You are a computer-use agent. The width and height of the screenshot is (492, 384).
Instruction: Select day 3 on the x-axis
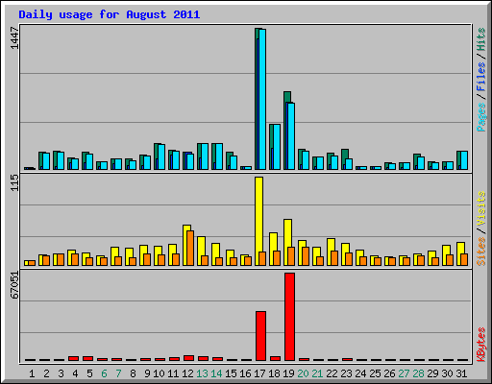(61, 373)
